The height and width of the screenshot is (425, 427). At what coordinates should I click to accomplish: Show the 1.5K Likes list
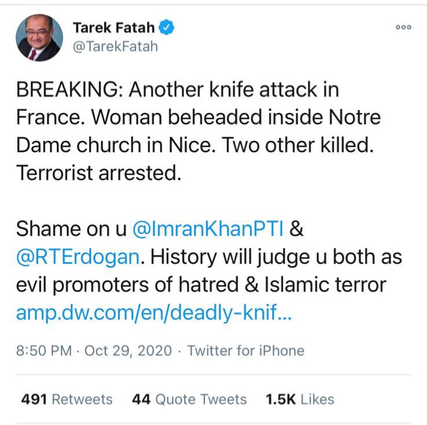(300, 399)
